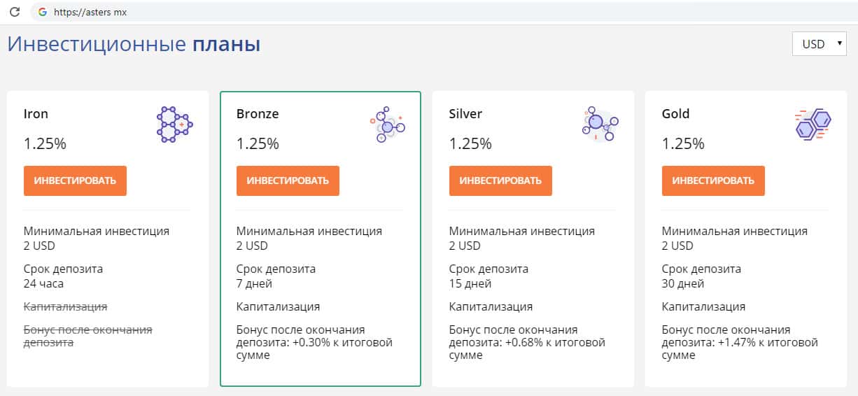Reload the page with the refresh icon
This screenshot has width=858, height=396.
(x=14, y=12)
